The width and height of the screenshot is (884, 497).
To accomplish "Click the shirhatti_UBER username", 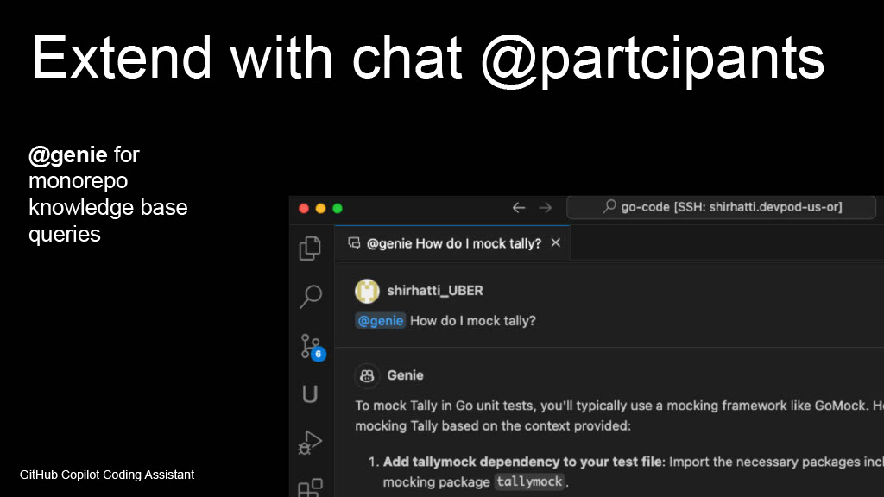I will [x=435, y=291].
